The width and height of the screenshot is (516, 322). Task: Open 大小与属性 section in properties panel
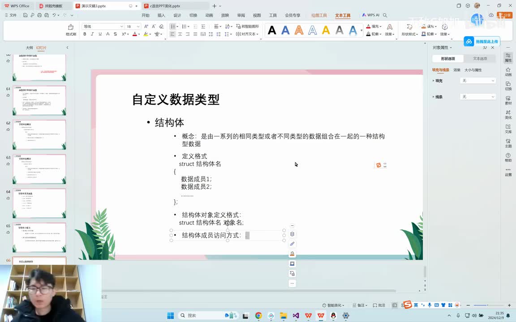[x=473, y=70]
